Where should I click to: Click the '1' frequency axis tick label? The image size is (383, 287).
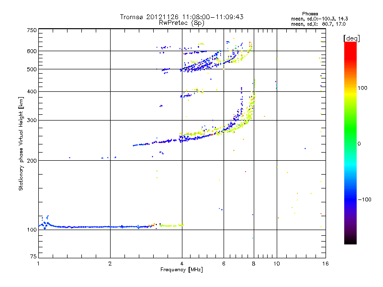[x=38, y=264]
